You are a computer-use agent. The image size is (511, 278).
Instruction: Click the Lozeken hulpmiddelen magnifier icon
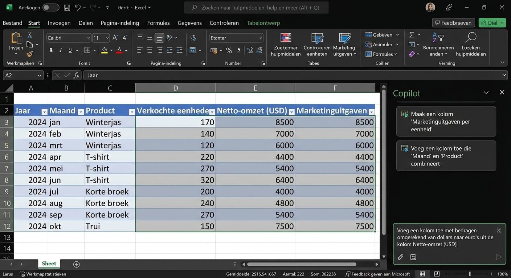point(470,38)
